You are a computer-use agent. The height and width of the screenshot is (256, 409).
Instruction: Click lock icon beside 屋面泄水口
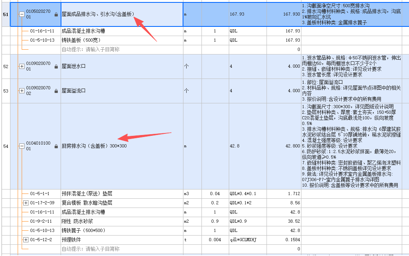[56, 67]
